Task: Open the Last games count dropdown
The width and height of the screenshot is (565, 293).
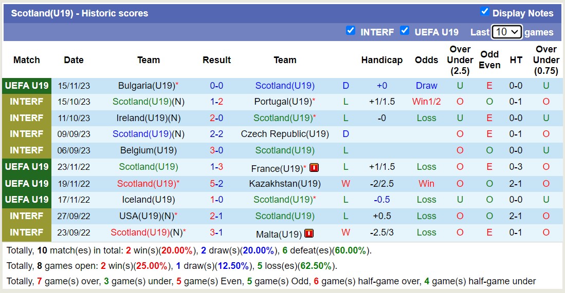Action: pyautogui.click(x=506, y=32)
